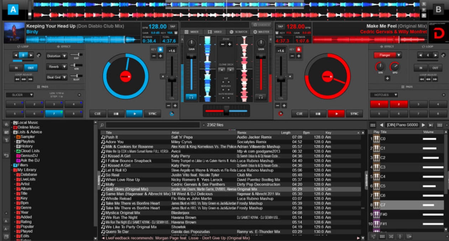This screenshot has height=241, width=449.
Task: Raise key with plus under left KEY lock
Action: coord(161,56)
